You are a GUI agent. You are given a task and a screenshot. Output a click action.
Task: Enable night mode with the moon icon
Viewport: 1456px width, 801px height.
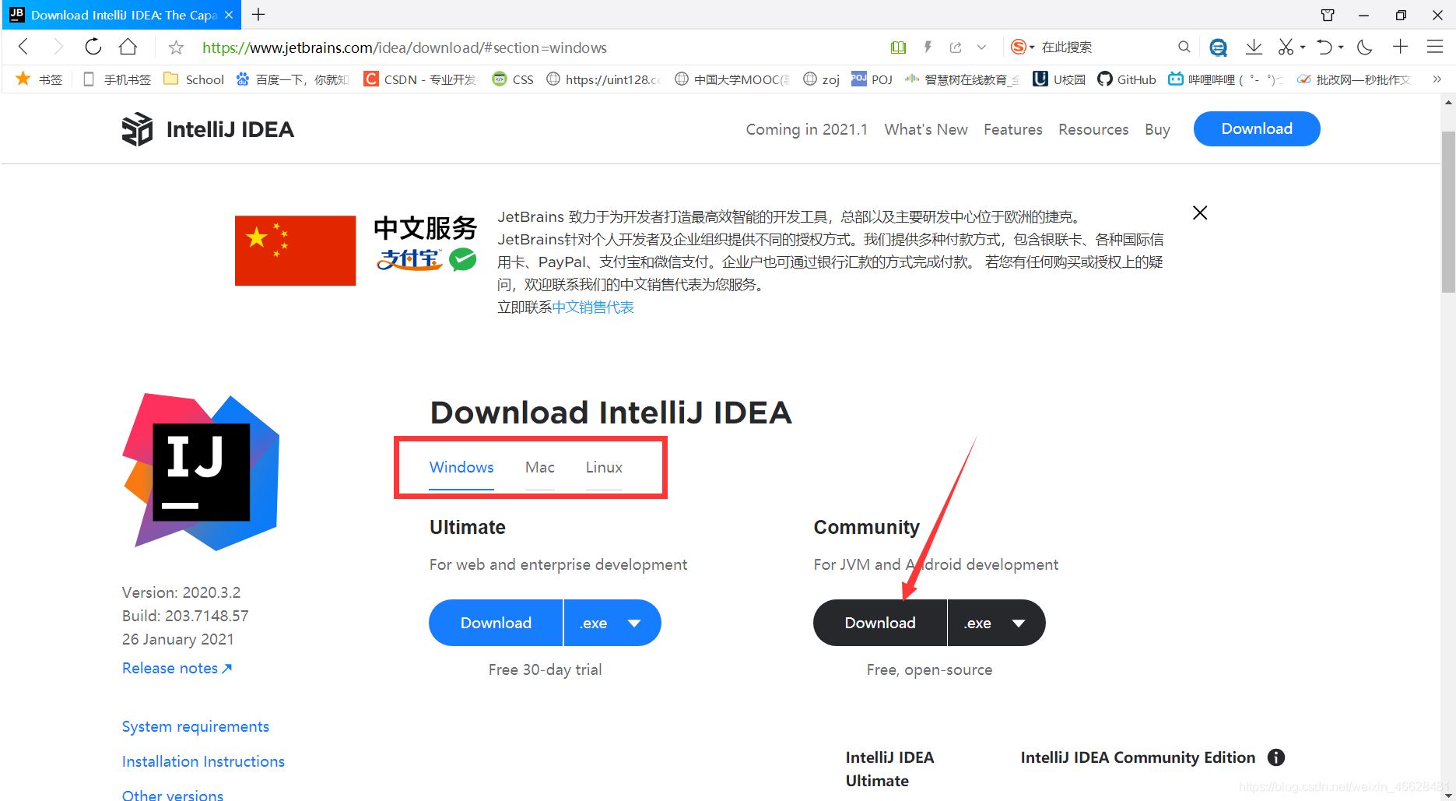(1363, 47)
